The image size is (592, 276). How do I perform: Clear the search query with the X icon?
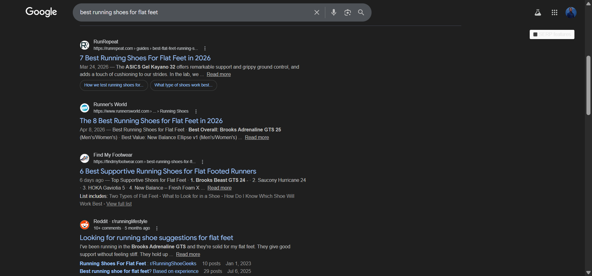[x=317, y=12]
